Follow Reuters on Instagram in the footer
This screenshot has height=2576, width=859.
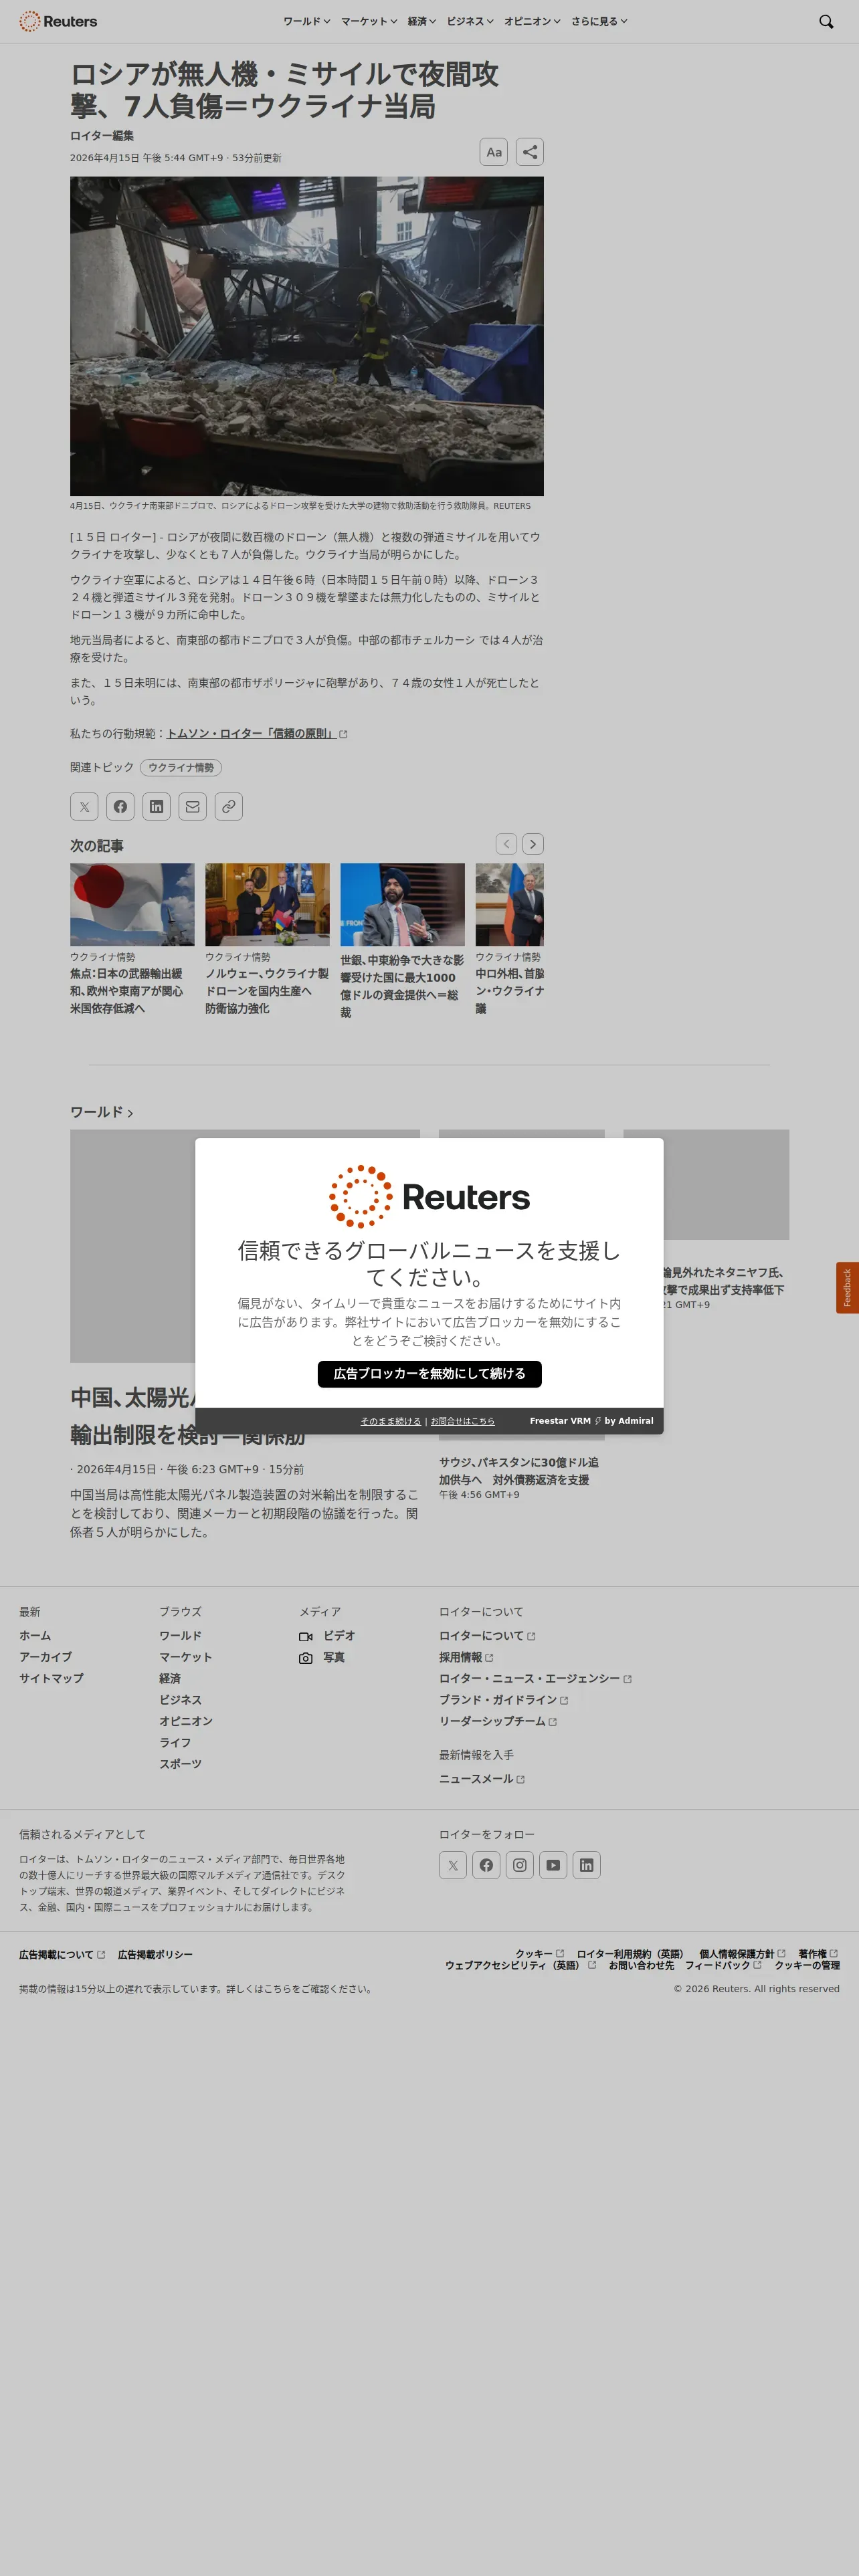pyautogui.click(x=520, y=1865)
